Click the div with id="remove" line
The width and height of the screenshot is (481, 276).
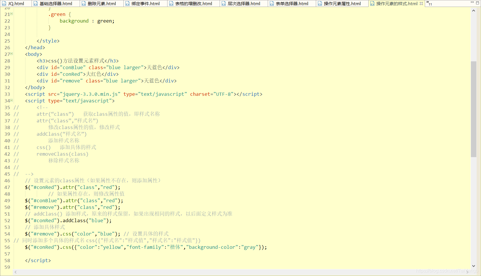[107, 81]
